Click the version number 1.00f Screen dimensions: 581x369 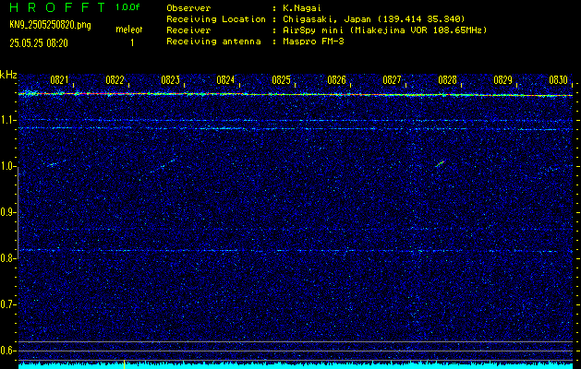[127, 7]
